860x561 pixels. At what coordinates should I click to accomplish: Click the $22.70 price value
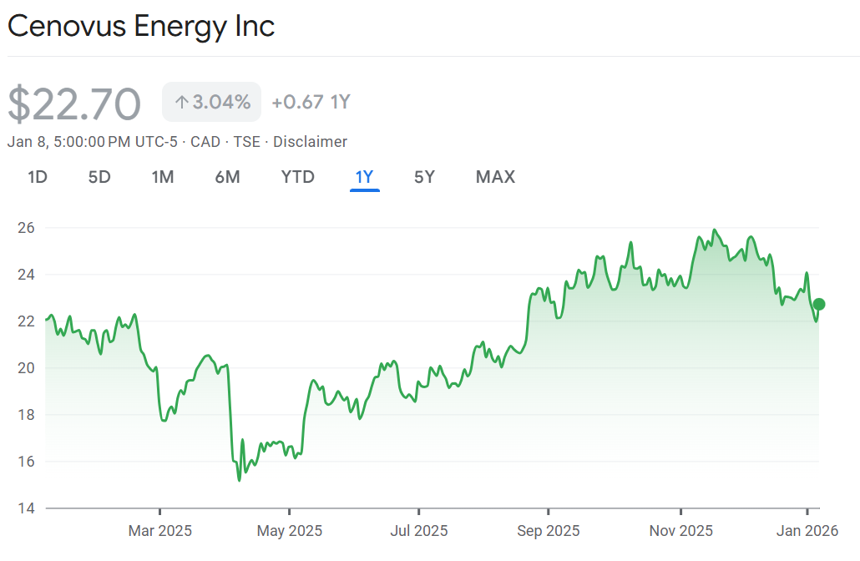coord(74,104)
